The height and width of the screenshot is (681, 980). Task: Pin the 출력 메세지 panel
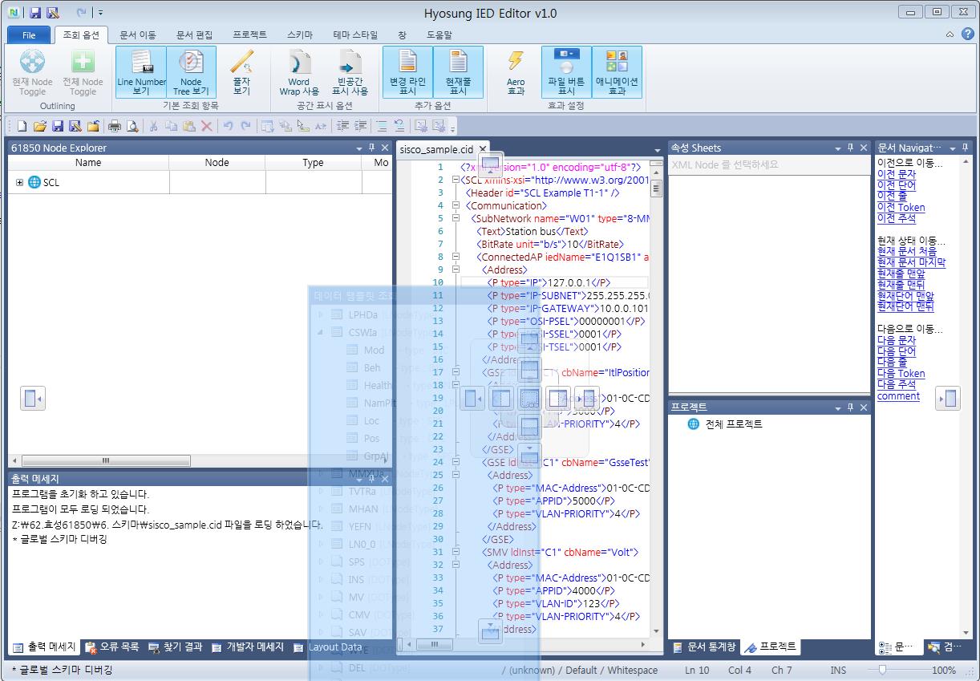(x=371, y=479)
